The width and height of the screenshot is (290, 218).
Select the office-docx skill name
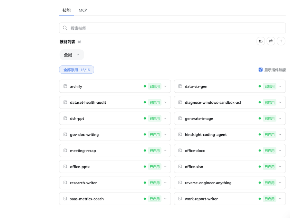click(x=195, y=150)
